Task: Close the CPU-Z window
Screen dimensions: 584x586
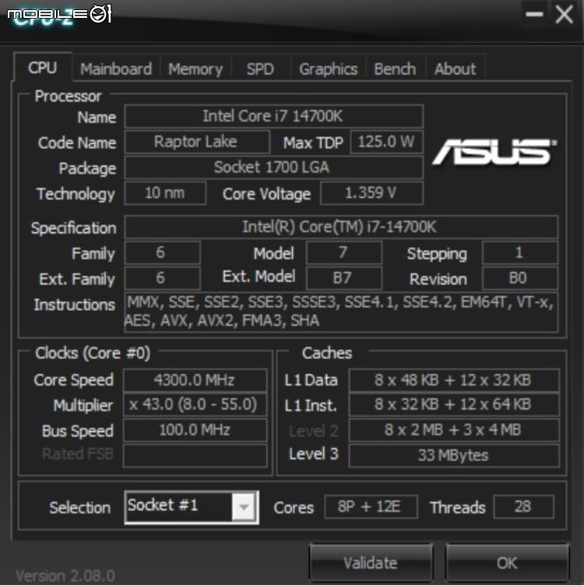Action: [564, 15]
